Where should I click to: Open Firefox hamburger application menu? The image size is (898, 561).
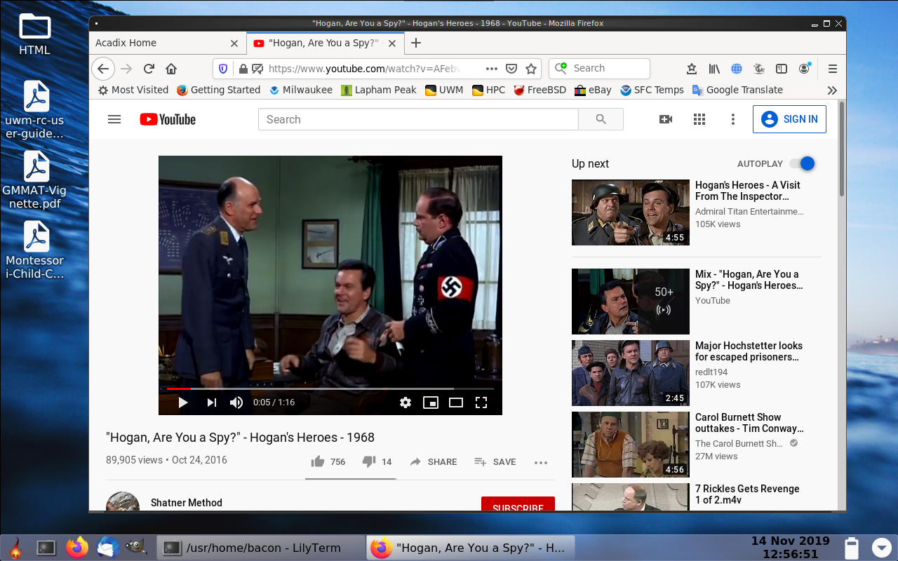833,69
